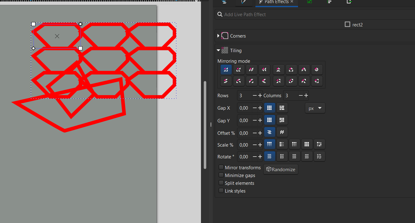Collapse the Tiling effect section
The width and height of the screenshot is (415, 223).
218,50
